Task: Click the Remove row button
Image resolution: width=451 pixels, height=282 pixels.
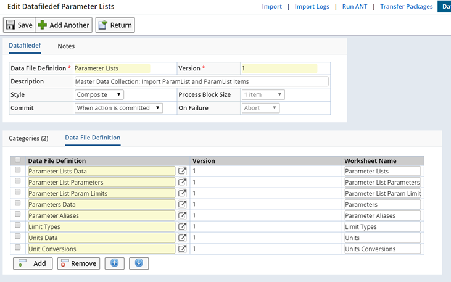Action: [x=78, y=263]
